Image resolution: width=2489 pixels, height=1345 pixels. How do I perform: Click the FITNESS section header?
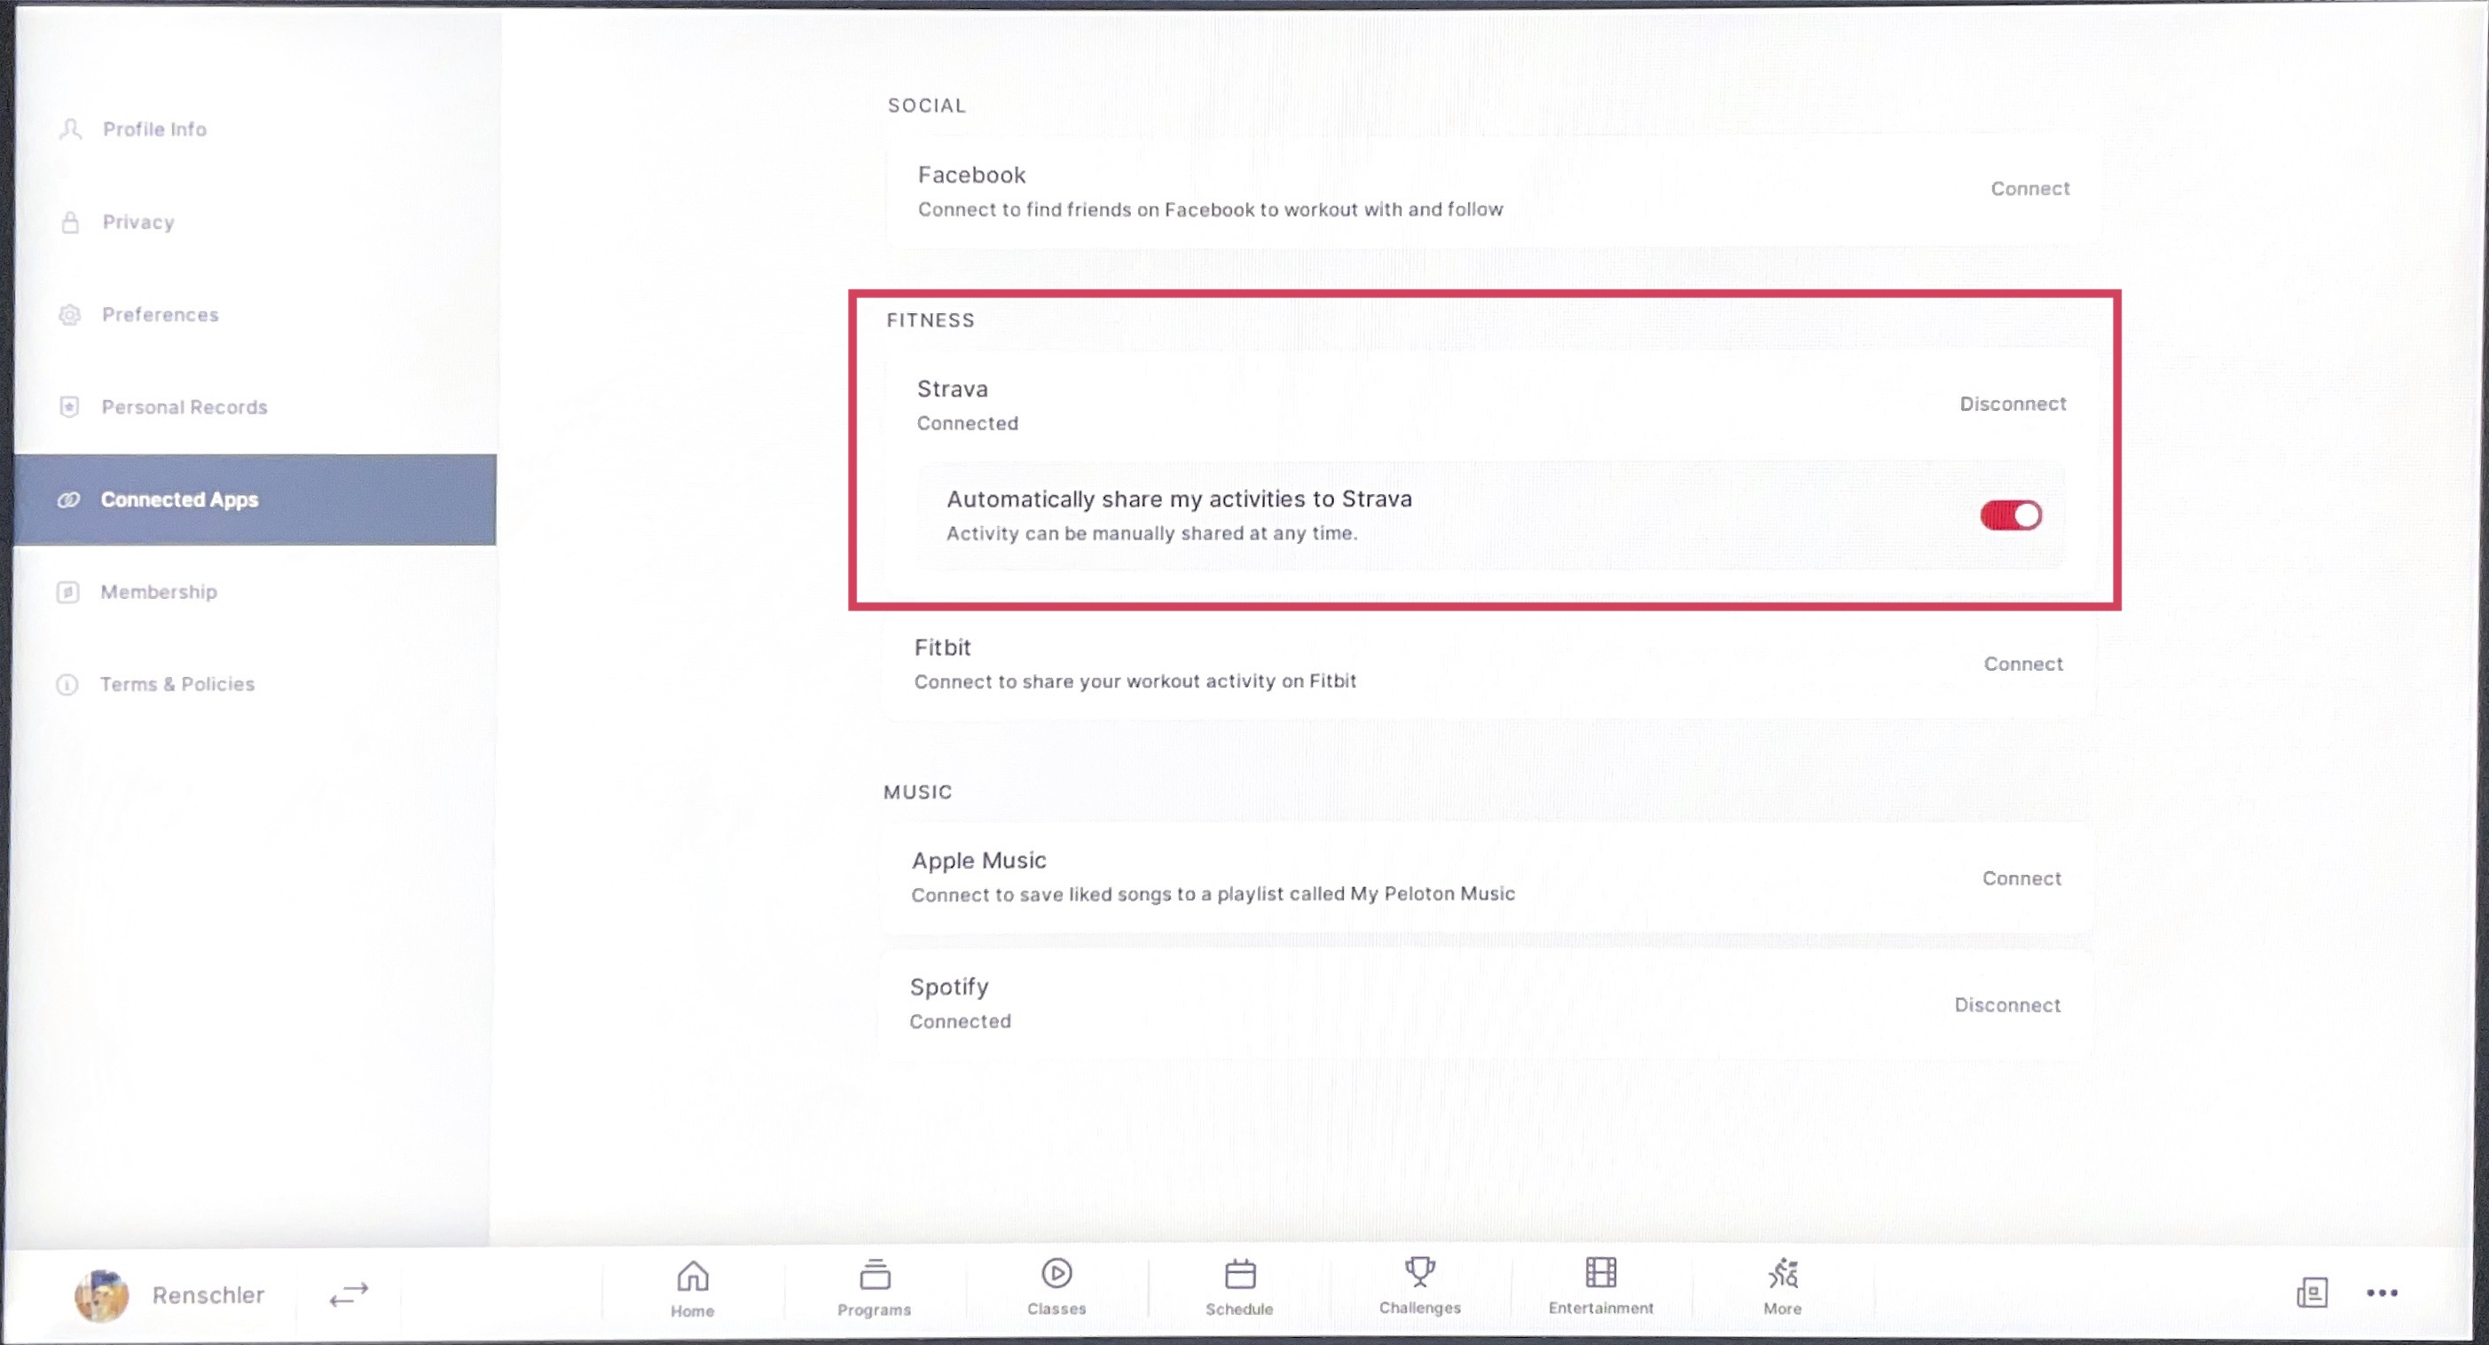pyautogui.click(x=930, y=321)
